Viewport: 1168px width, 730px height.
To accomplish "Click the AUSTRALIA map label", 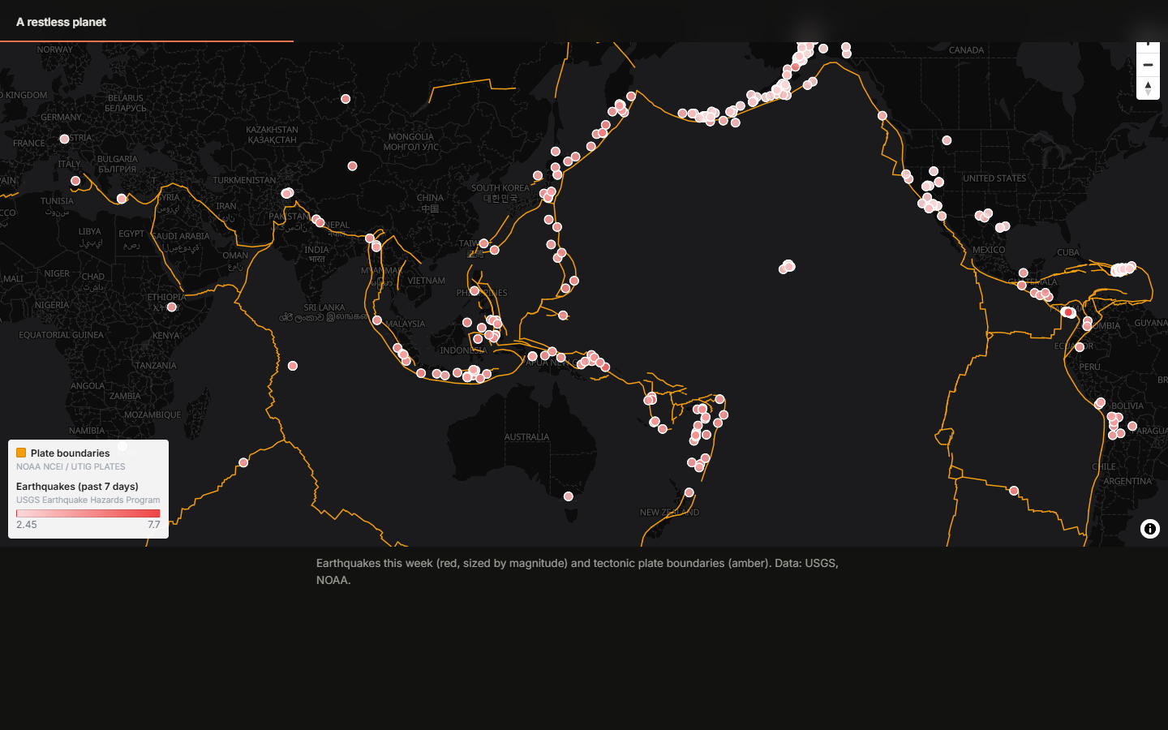I will tap(527, 437).
